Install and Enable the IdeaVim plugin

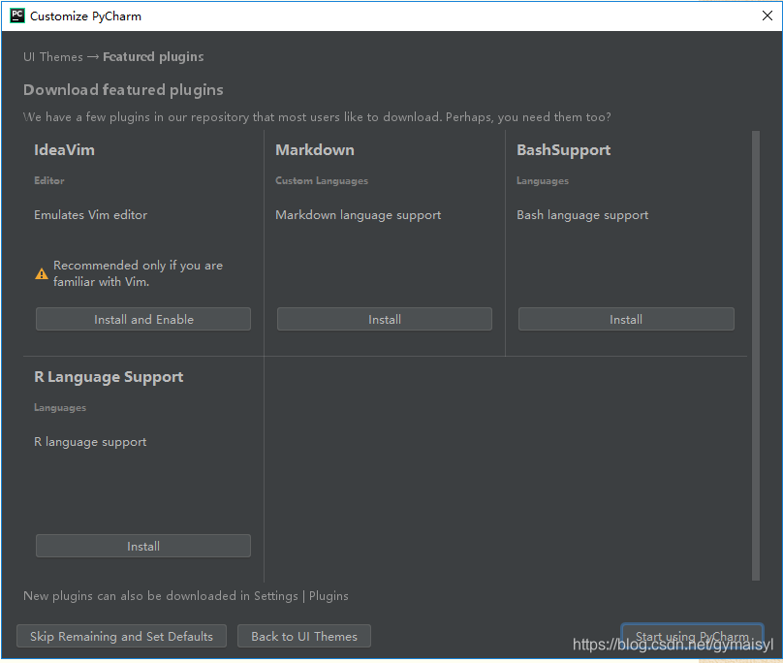(143, 319)
